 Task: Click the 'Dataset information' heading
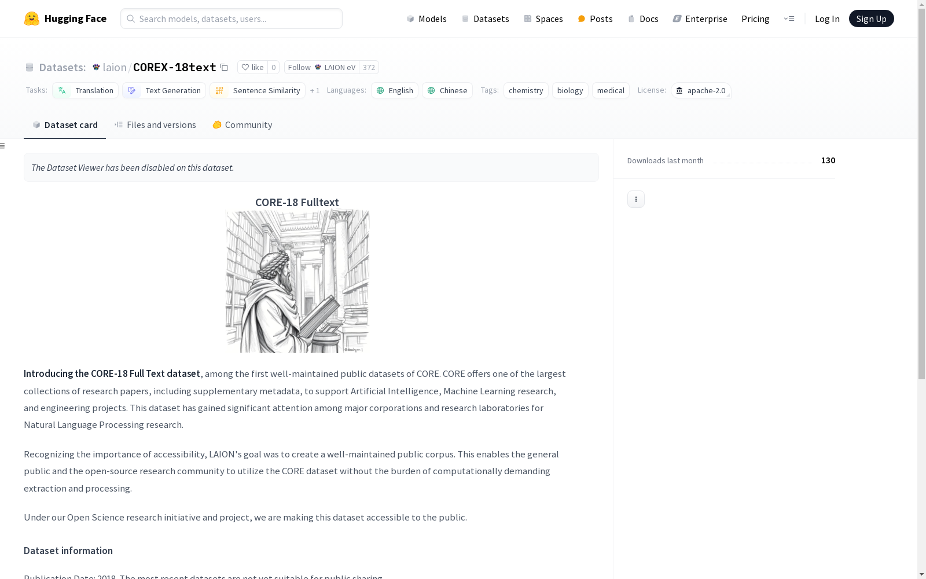tap(68, 551)
